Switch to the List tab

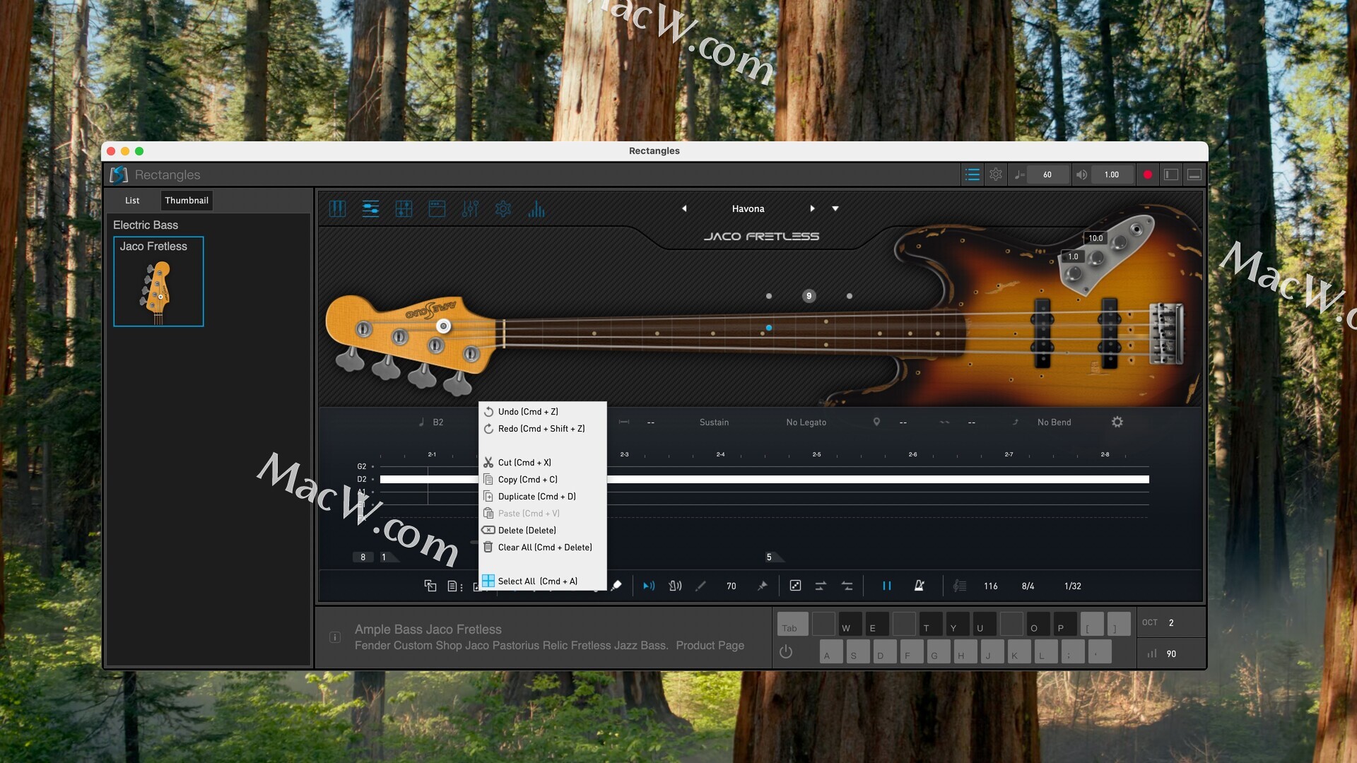point(132,201)
